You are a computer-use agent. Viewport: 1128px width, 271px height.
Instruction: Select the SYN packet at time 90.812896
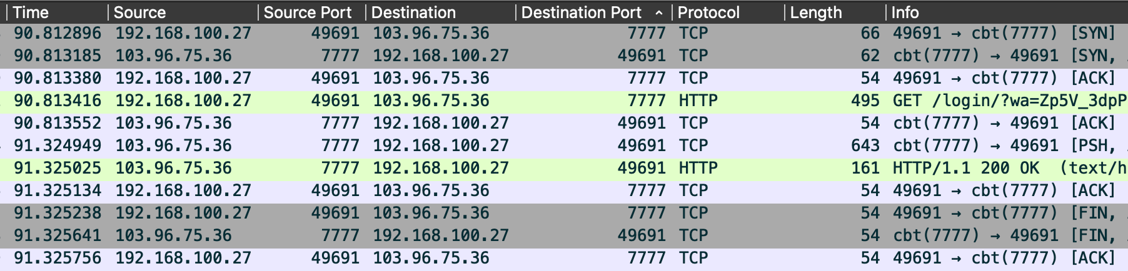(438, 33)
